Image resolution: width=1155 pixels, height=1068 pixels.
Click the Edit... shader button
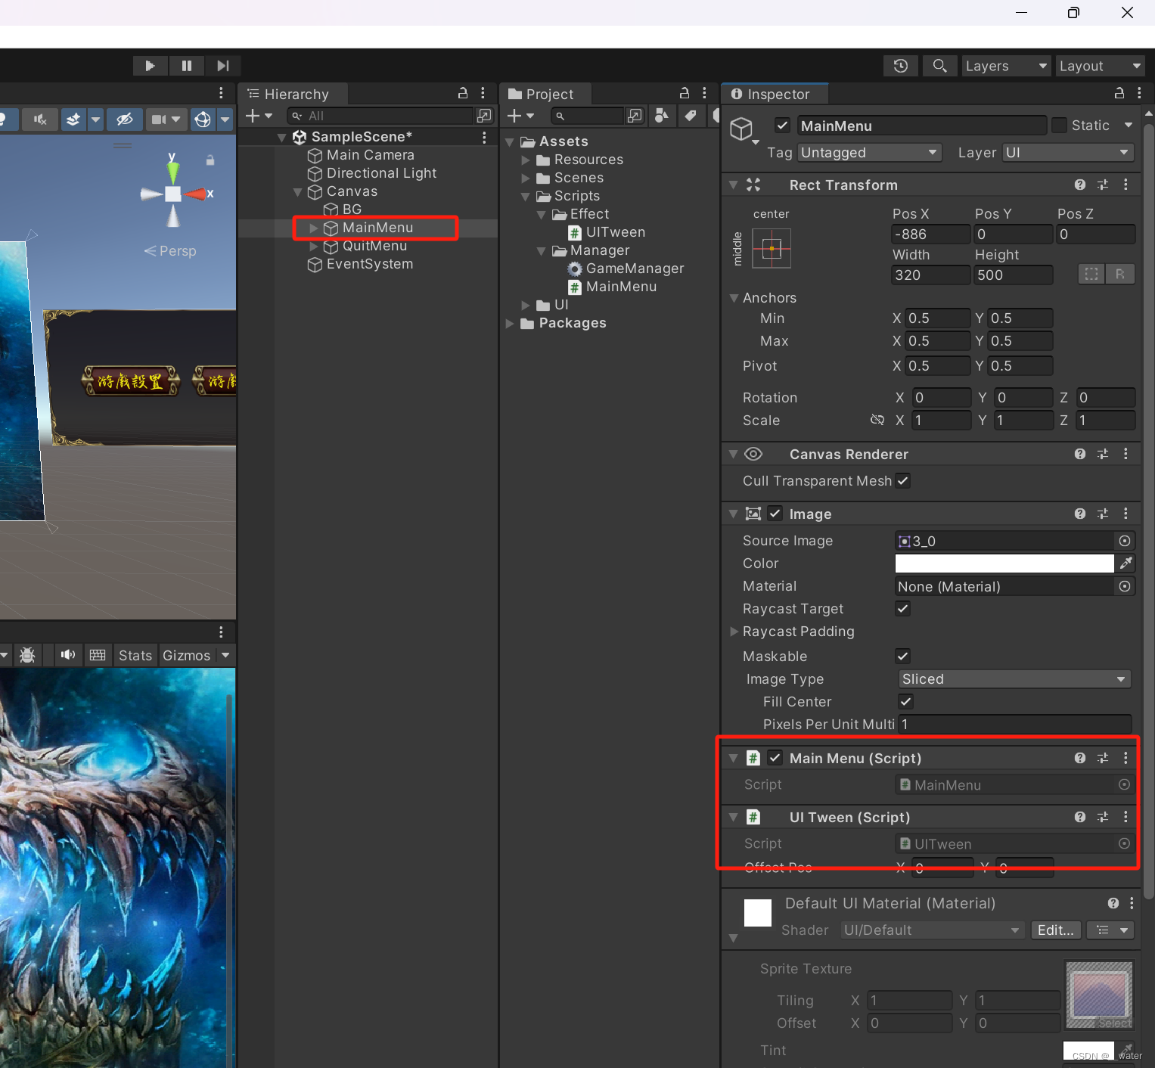(1055, 930)
